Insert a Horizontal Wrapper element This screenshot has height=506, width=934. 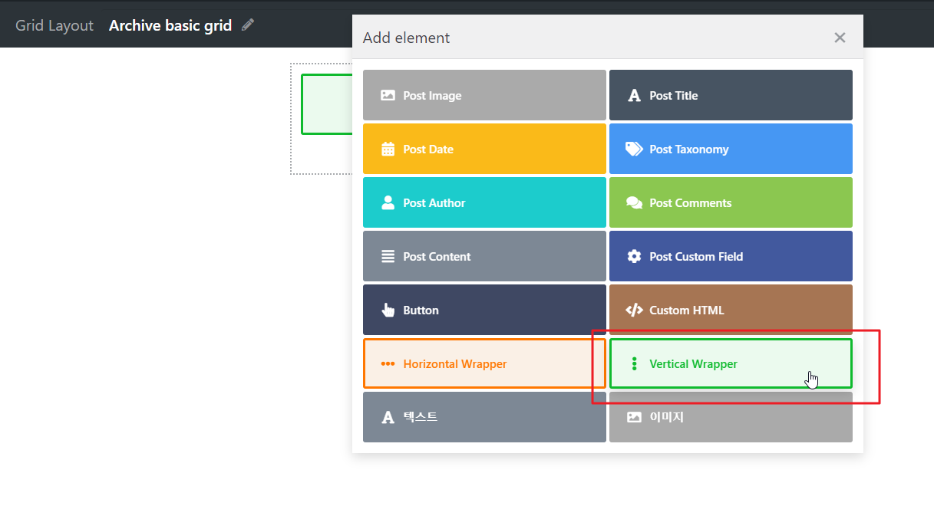[x=484, y=363]
